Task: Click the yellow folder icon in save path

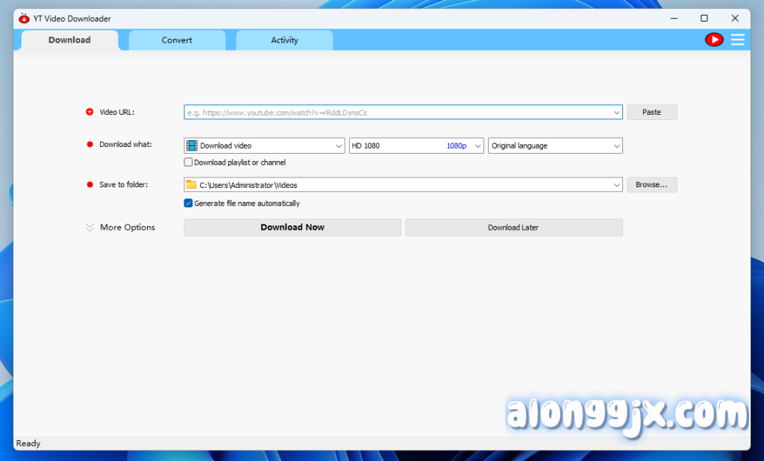Action: 192,184
